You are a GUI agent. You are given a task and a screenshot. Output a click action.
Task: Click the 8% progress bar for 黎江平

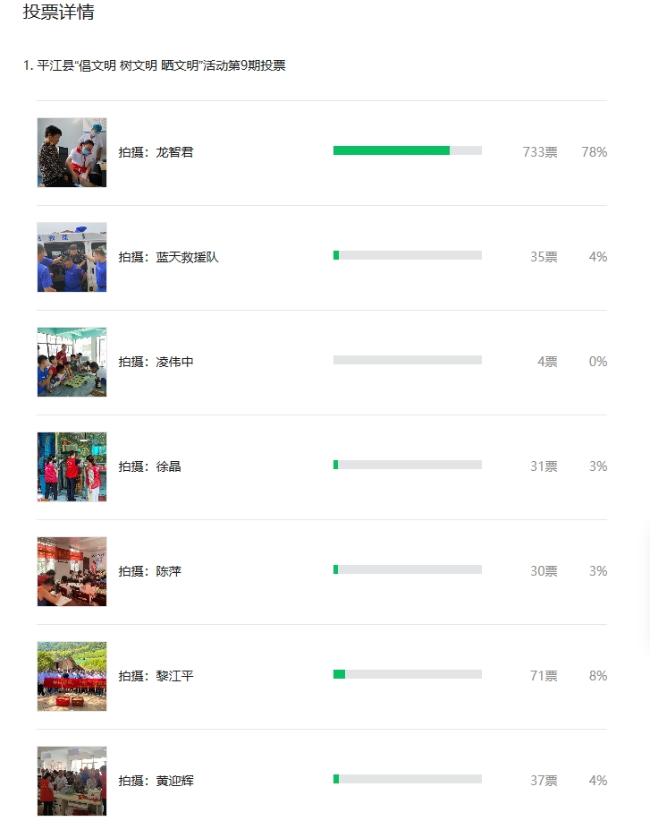point(408,674)
